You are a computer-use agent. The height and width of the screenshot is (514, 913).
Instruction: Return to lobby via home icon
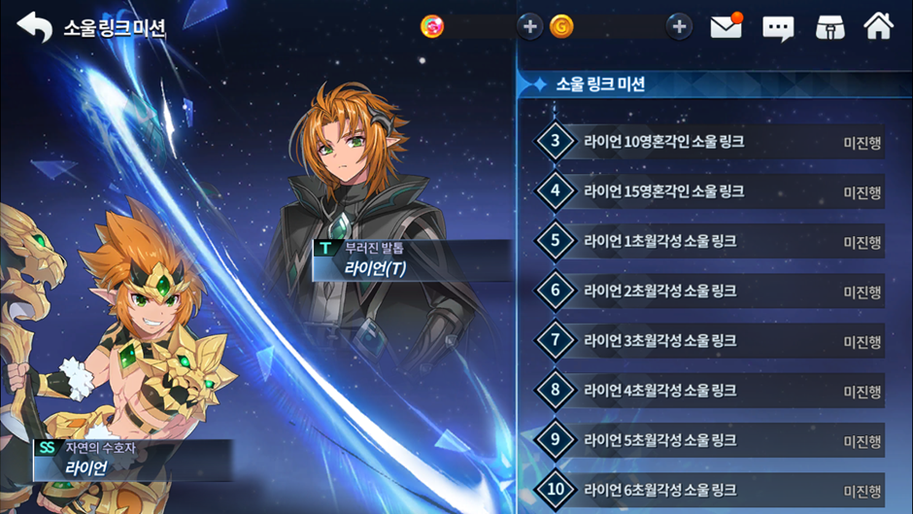[878, 26]
